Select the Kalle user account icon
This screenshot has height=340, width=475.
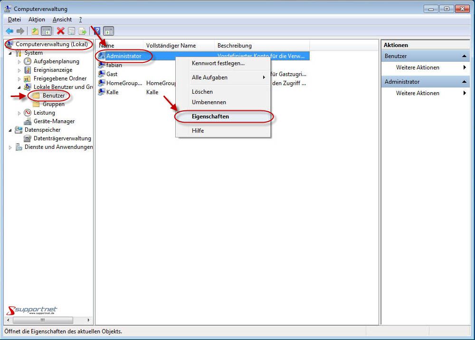[101, 92]
